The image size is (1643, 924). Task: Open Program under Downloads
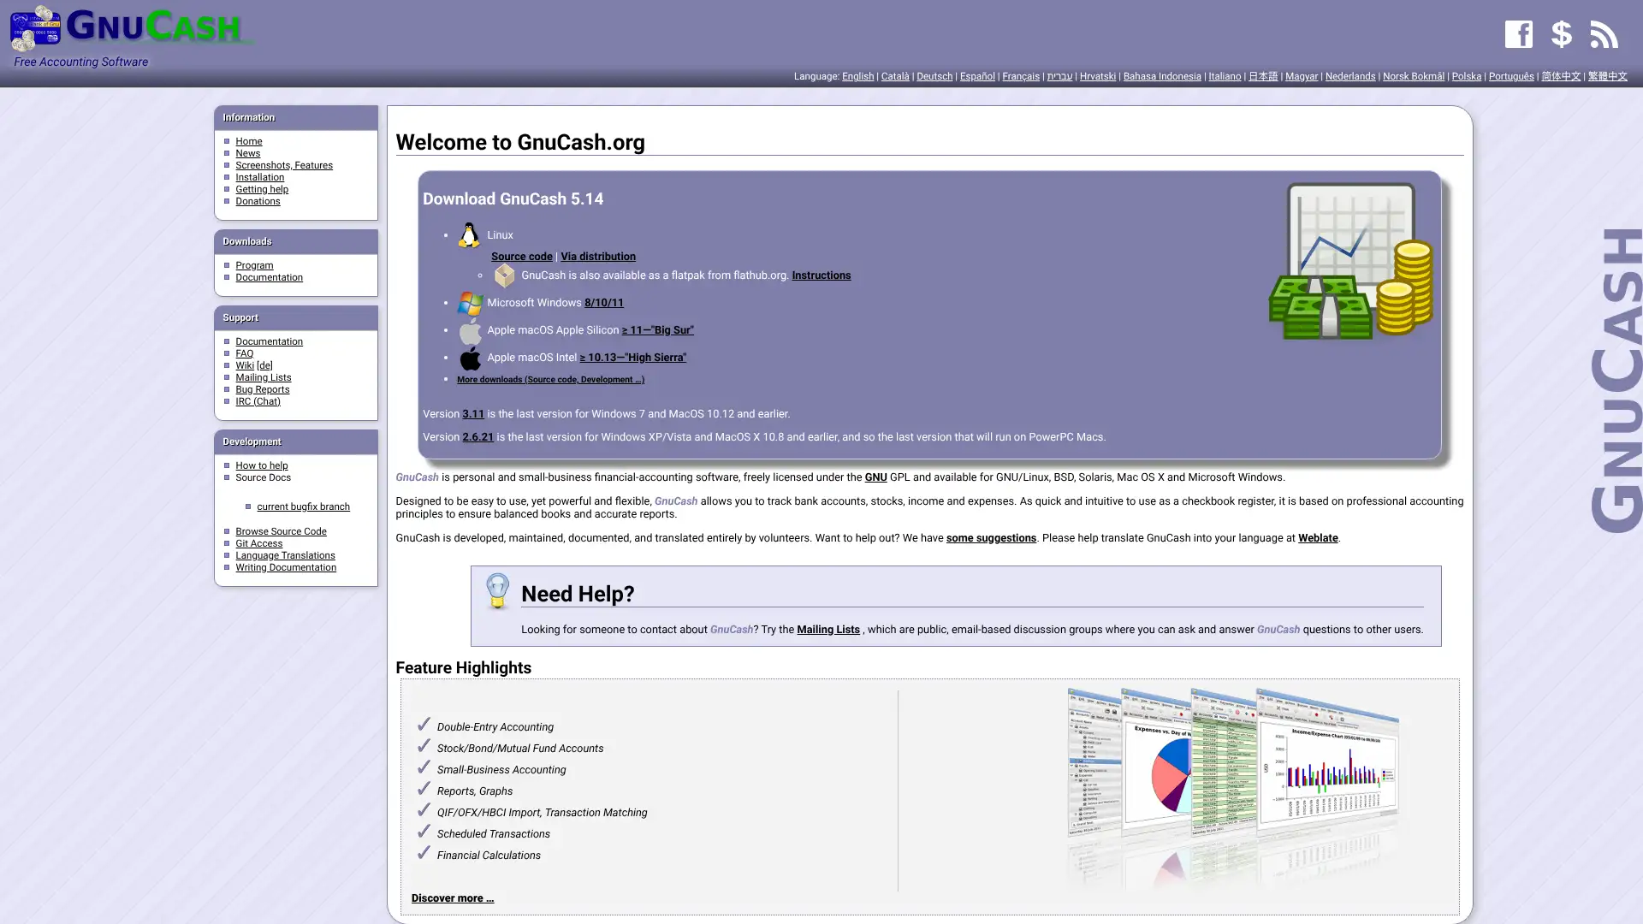(x=254, y=266)
